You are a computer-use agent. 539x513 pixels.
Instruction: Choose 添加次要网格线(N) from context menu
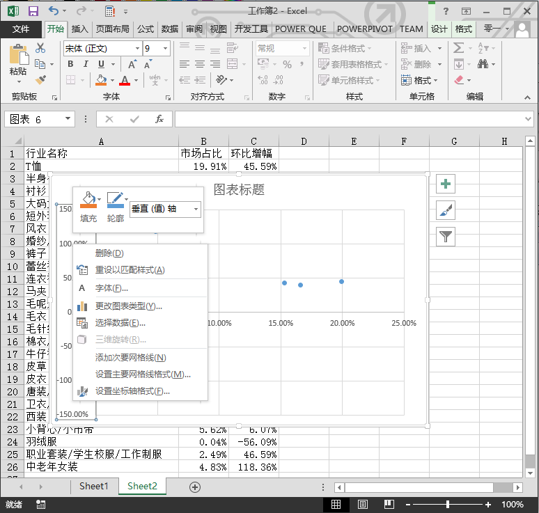(x=140, y=358)
